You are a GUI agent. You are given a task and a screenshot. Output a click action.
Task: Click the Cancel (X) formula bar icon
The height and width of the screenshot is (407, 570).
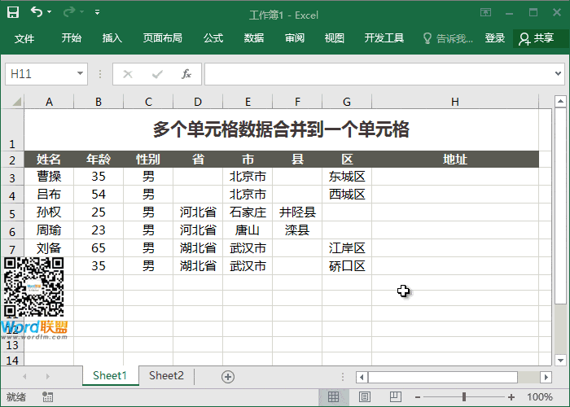point(128,75)
